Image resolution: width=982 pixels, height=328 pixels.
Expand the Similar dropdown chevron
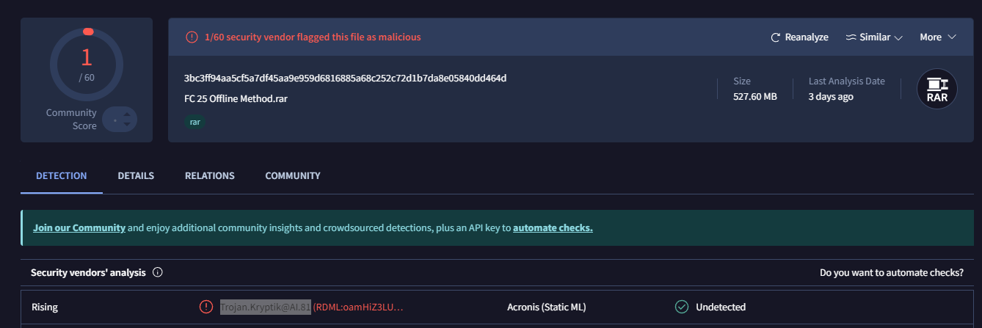click(898, 37)
